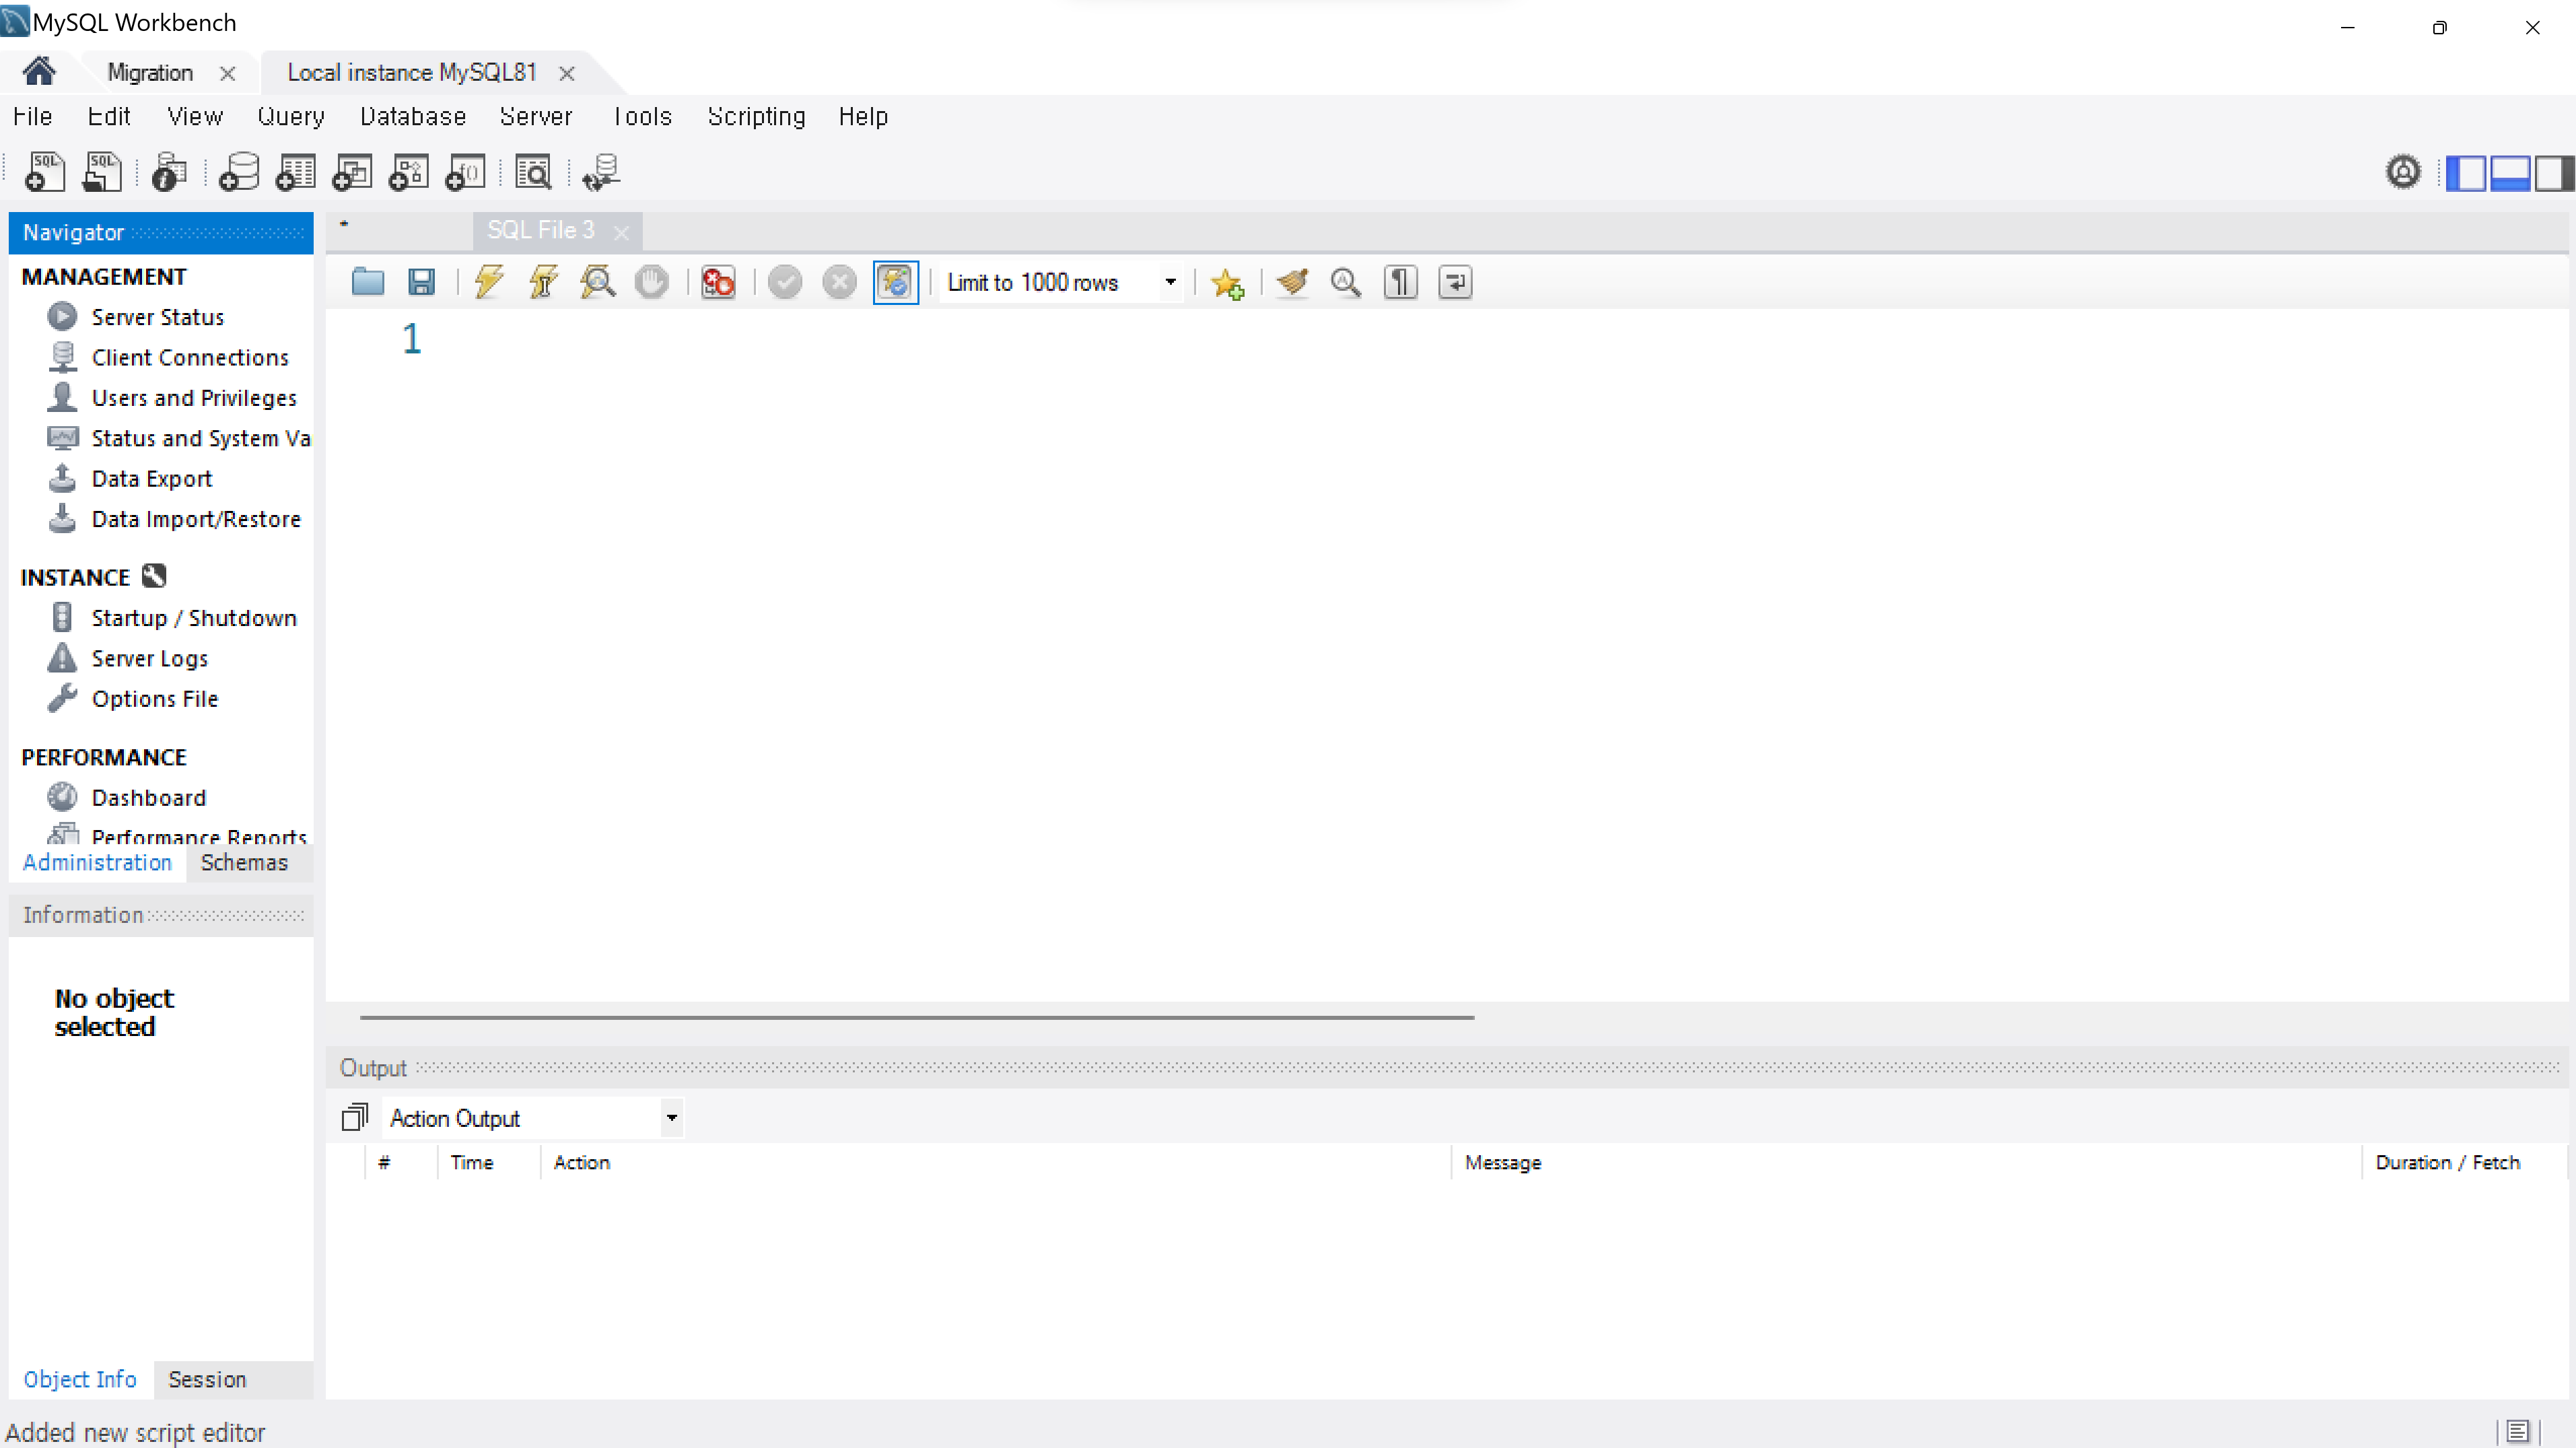
Task: Open the Database menu
Action: 413,116
